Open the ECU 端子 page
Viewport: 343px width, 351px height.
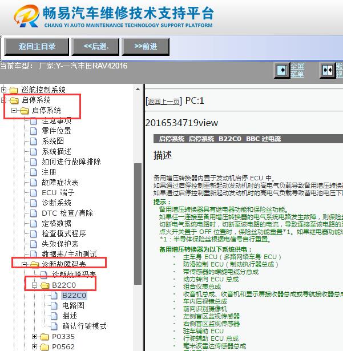tap(58, 192)
